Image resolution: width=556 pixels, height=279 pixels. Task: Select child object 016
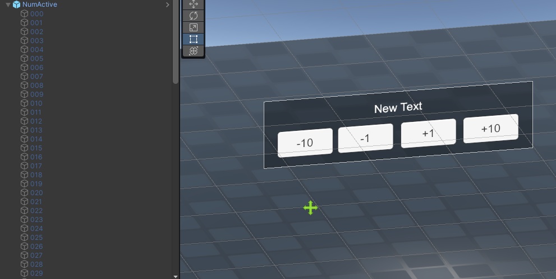click(36, 157)
